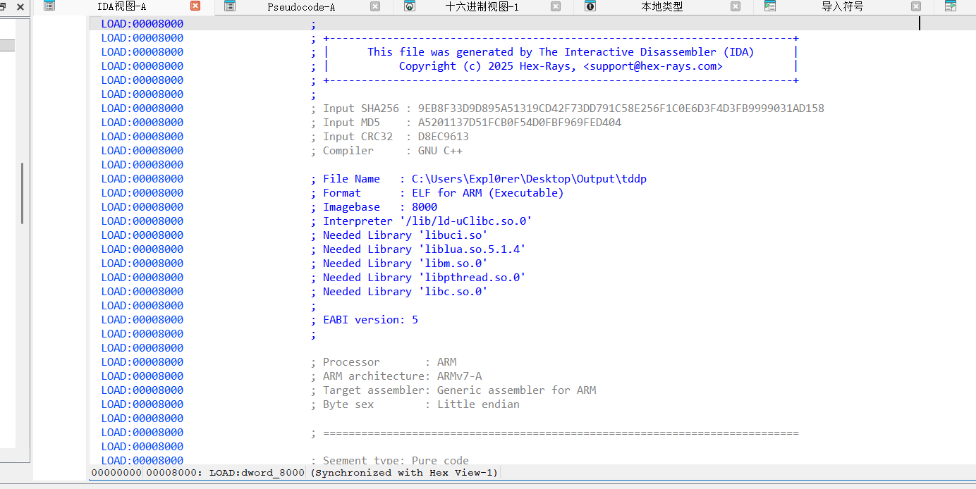The height and width of the screenshot is (489, 976).
Task: Click the IDA视图-A tab icon
Action: click(x=49, y=6)
